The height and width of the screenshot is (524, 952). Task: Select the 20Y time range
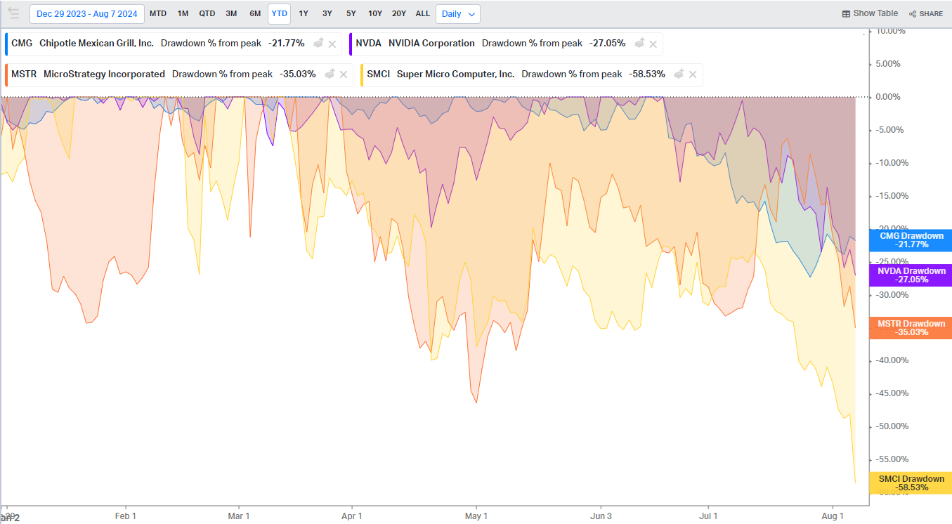coord(399,14)
